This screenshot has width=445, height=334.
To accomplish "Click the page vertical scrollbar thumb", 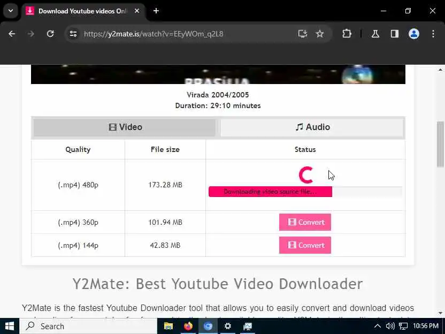I will (x=440, y=144).
